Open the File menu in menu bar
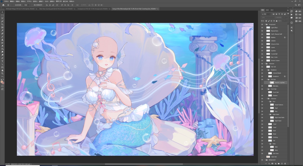 (7, 1)
